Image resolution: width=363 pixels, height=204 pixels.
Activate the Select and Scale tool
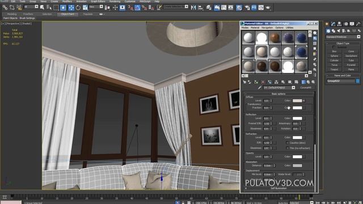85,7
